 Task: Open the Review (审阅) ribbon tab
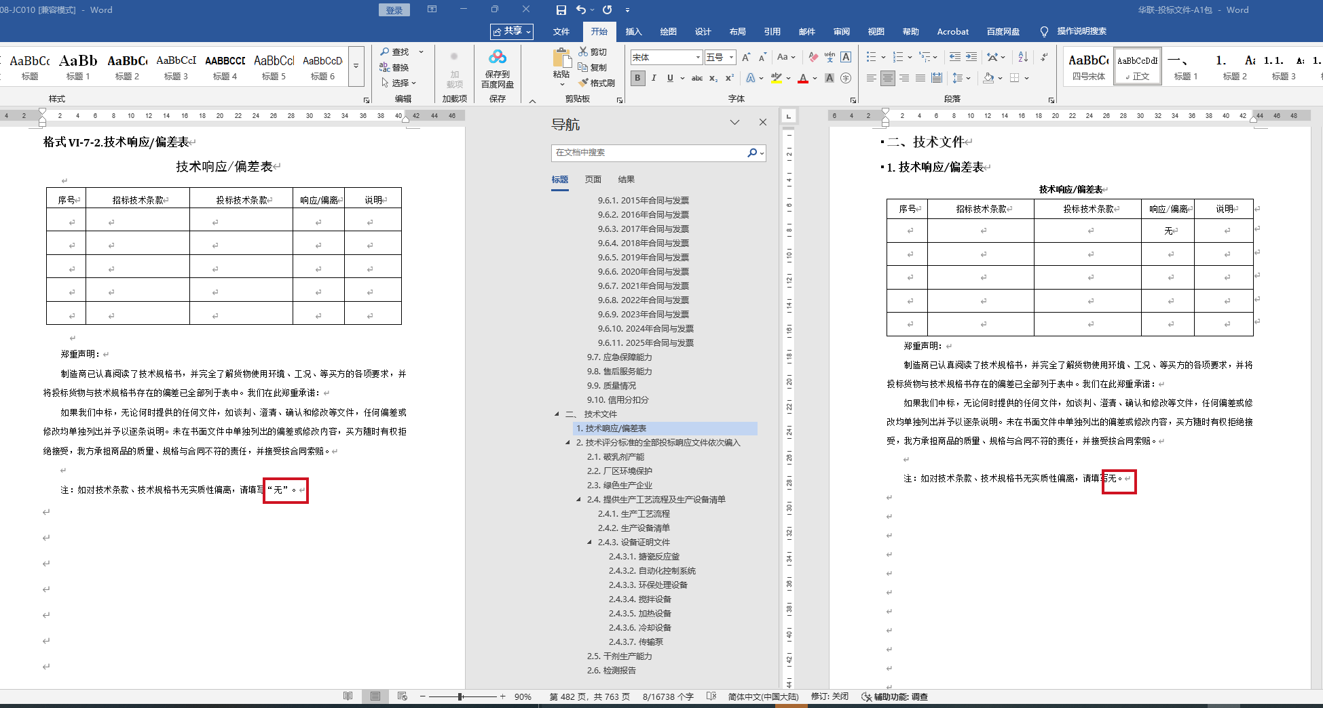click(842, 31)
